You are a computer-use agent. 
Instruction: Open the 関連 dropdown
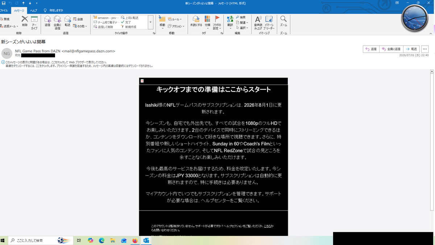click(242, 22)
